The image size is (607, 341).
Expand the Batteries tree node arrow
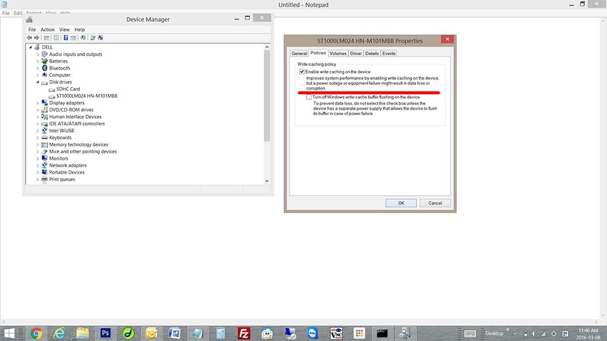click(38, 61)
